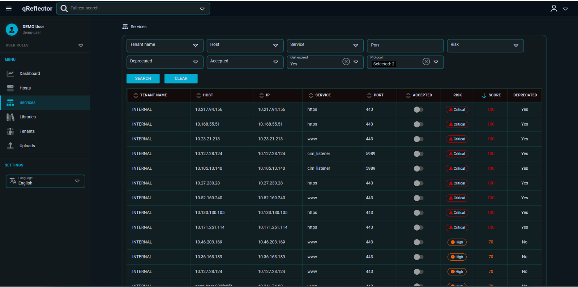The height and width of the screenshot is (287, 578).
Task: Click the Score descending sort arrow
Action: pos(484,95)
